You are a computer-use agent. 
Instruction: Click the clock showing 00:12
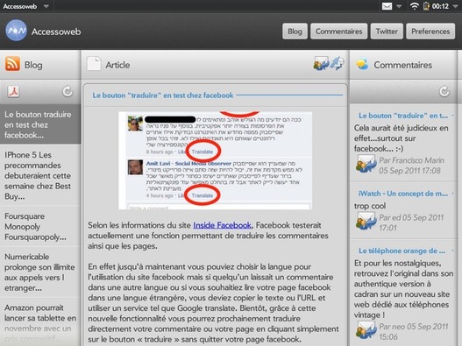coord(440,6)
